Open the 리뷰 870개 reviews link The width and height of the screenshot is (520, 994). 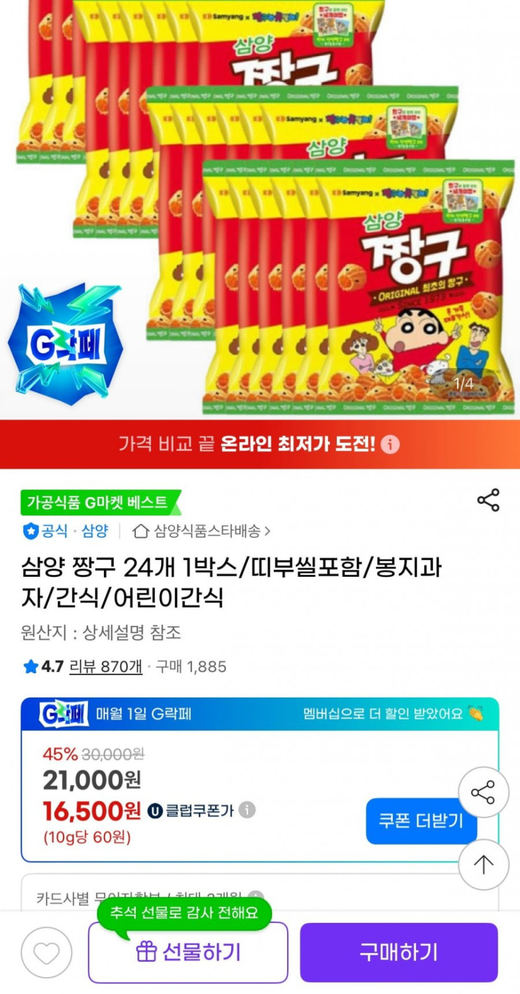click(106, 666)
